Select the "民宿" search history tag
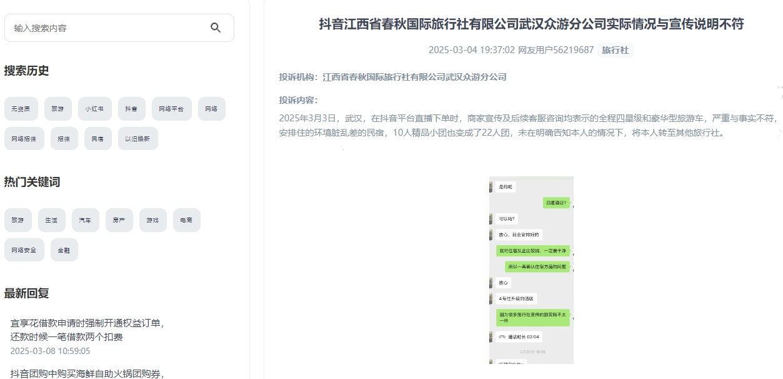The height and width of the screenshot is (379, 783). coord(97,138)
